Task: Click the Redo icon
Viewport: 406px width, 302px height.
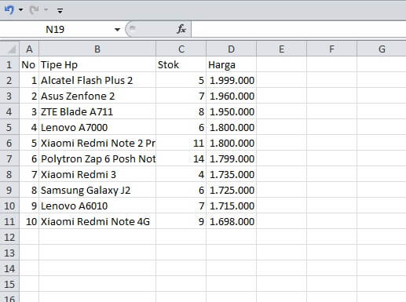Action: coord(35,10)
